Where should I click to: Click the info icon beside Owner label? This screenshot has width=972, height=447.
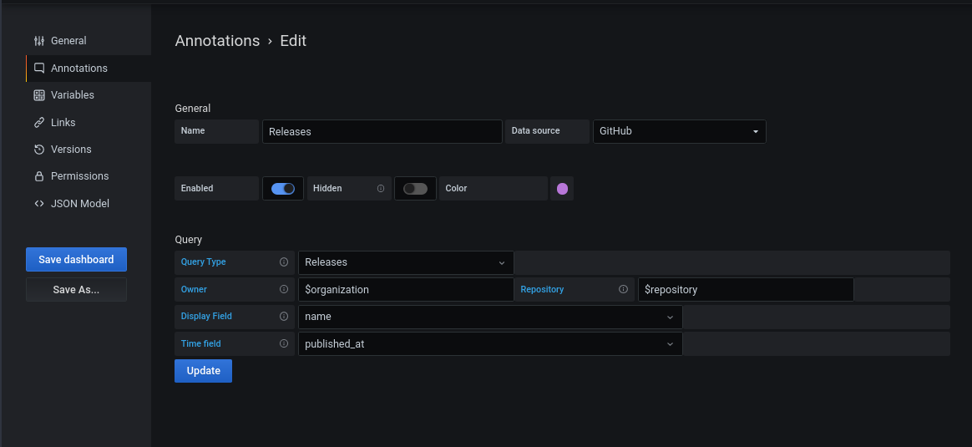pos(284,289)
